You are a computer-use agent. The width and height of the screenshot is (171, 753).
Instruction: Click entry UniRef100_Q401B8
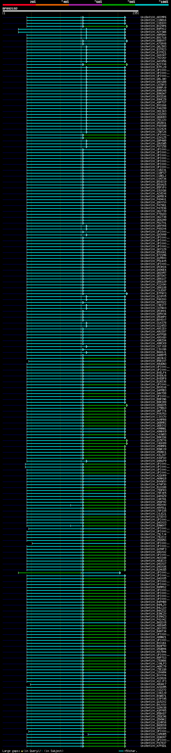point(153,82)
